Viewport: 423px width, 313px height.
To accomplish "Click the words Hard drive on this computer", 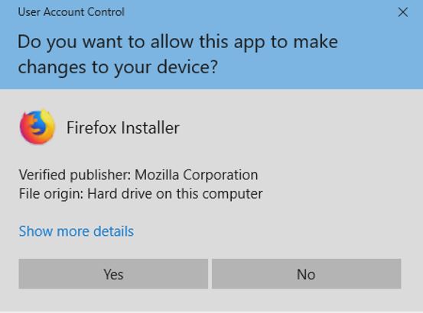I will point(175,194).
